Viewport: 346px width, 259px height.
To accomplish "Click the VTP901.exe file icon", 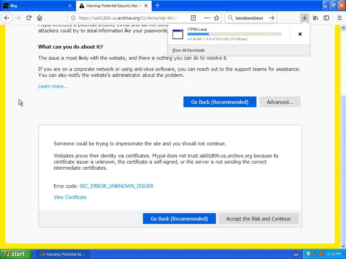I will 178,34.
